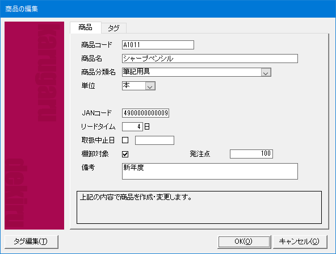Click the 取扱中止日 date field

tap(154, 140)
